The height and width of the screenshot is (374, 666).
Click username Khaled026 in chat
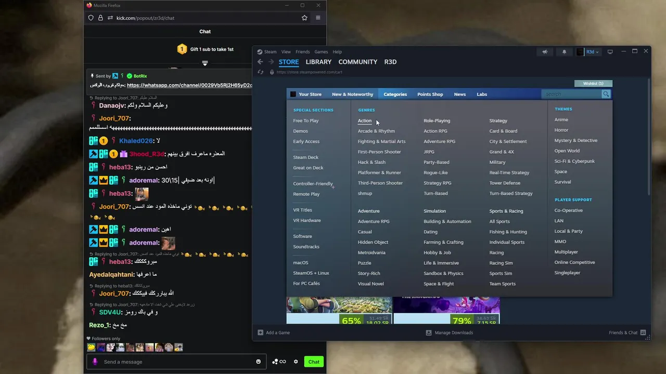point(136,141)
